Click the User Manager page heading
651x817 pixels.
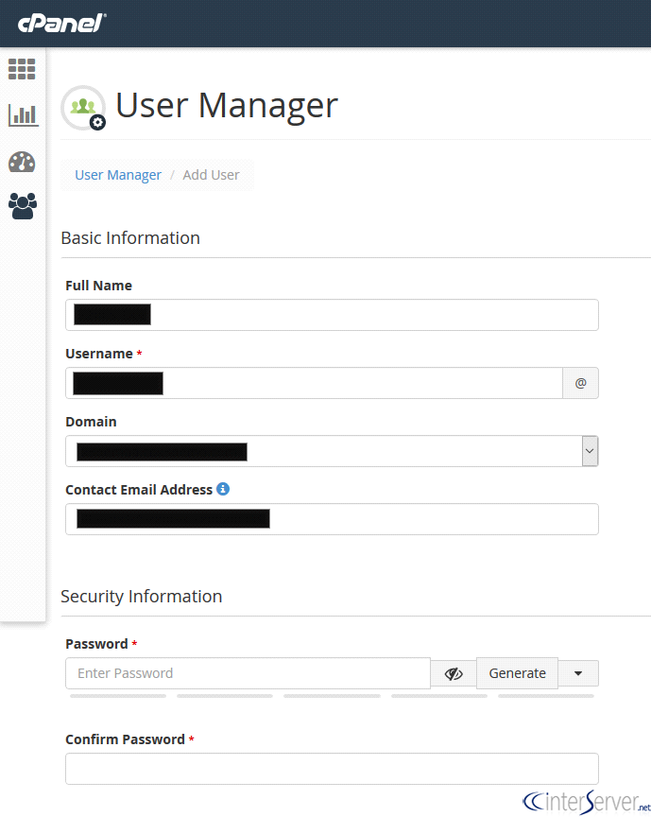tap(227, 106)
